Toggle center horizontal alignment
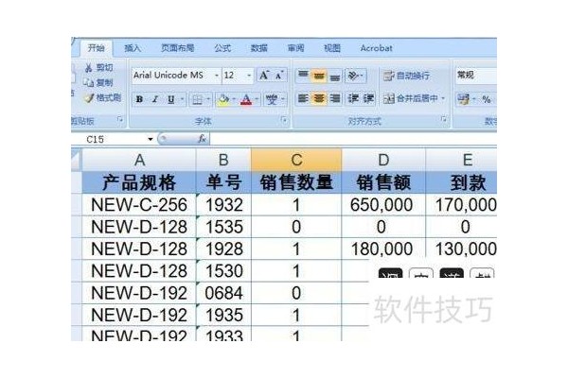The width and height of the screenshot is (568, 378). [319, 98]
